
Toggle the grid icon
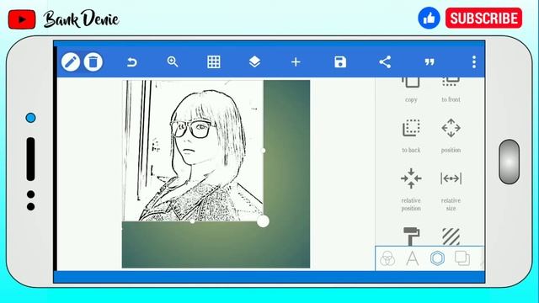click(x=214, y=61)
